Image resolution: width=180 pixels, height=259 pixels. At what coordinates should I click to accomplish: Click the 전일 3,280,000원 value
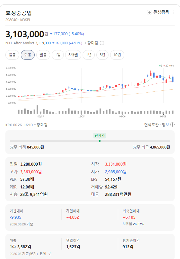tap(31, 164)
